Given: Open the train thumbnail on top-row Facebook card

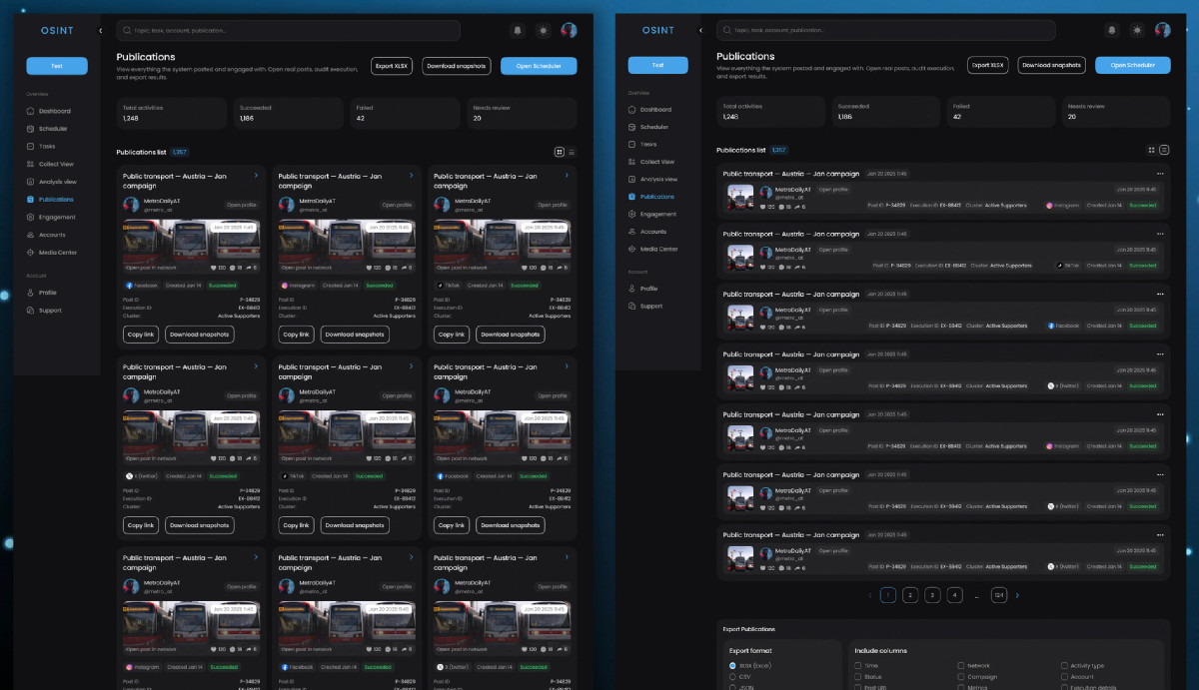Looking at the screenshot, I should pos(191,247).
